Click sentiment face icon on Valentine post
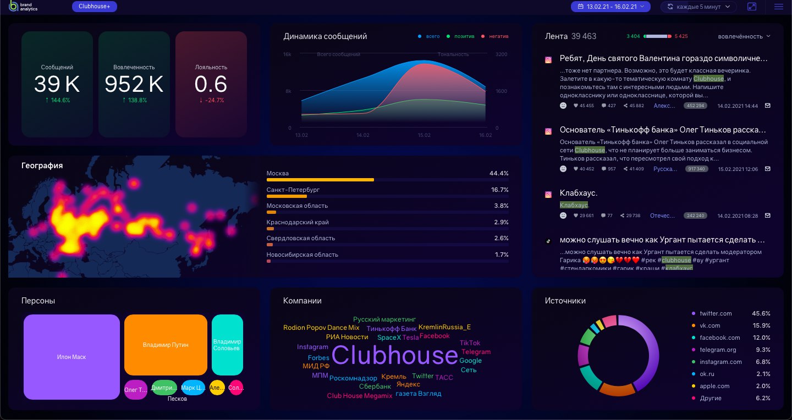This screenshot has height=420, width=792. coord(563,106)
